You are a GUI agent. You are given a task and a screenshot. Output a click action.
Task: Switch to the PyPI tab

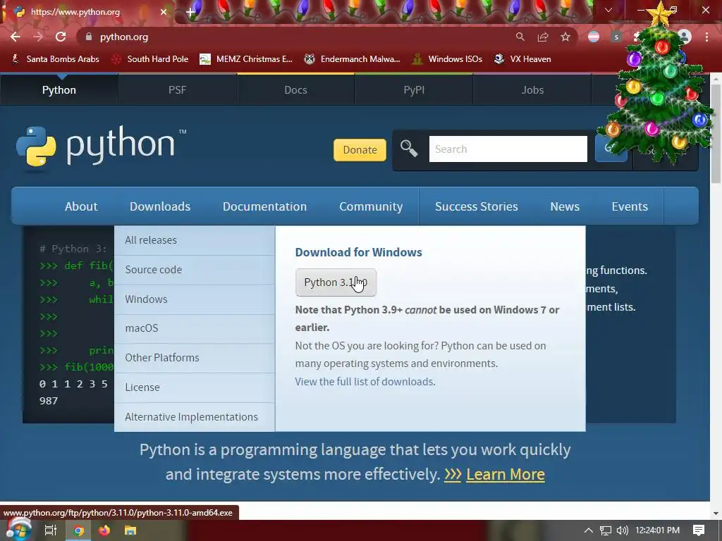(x=414, y=89)
